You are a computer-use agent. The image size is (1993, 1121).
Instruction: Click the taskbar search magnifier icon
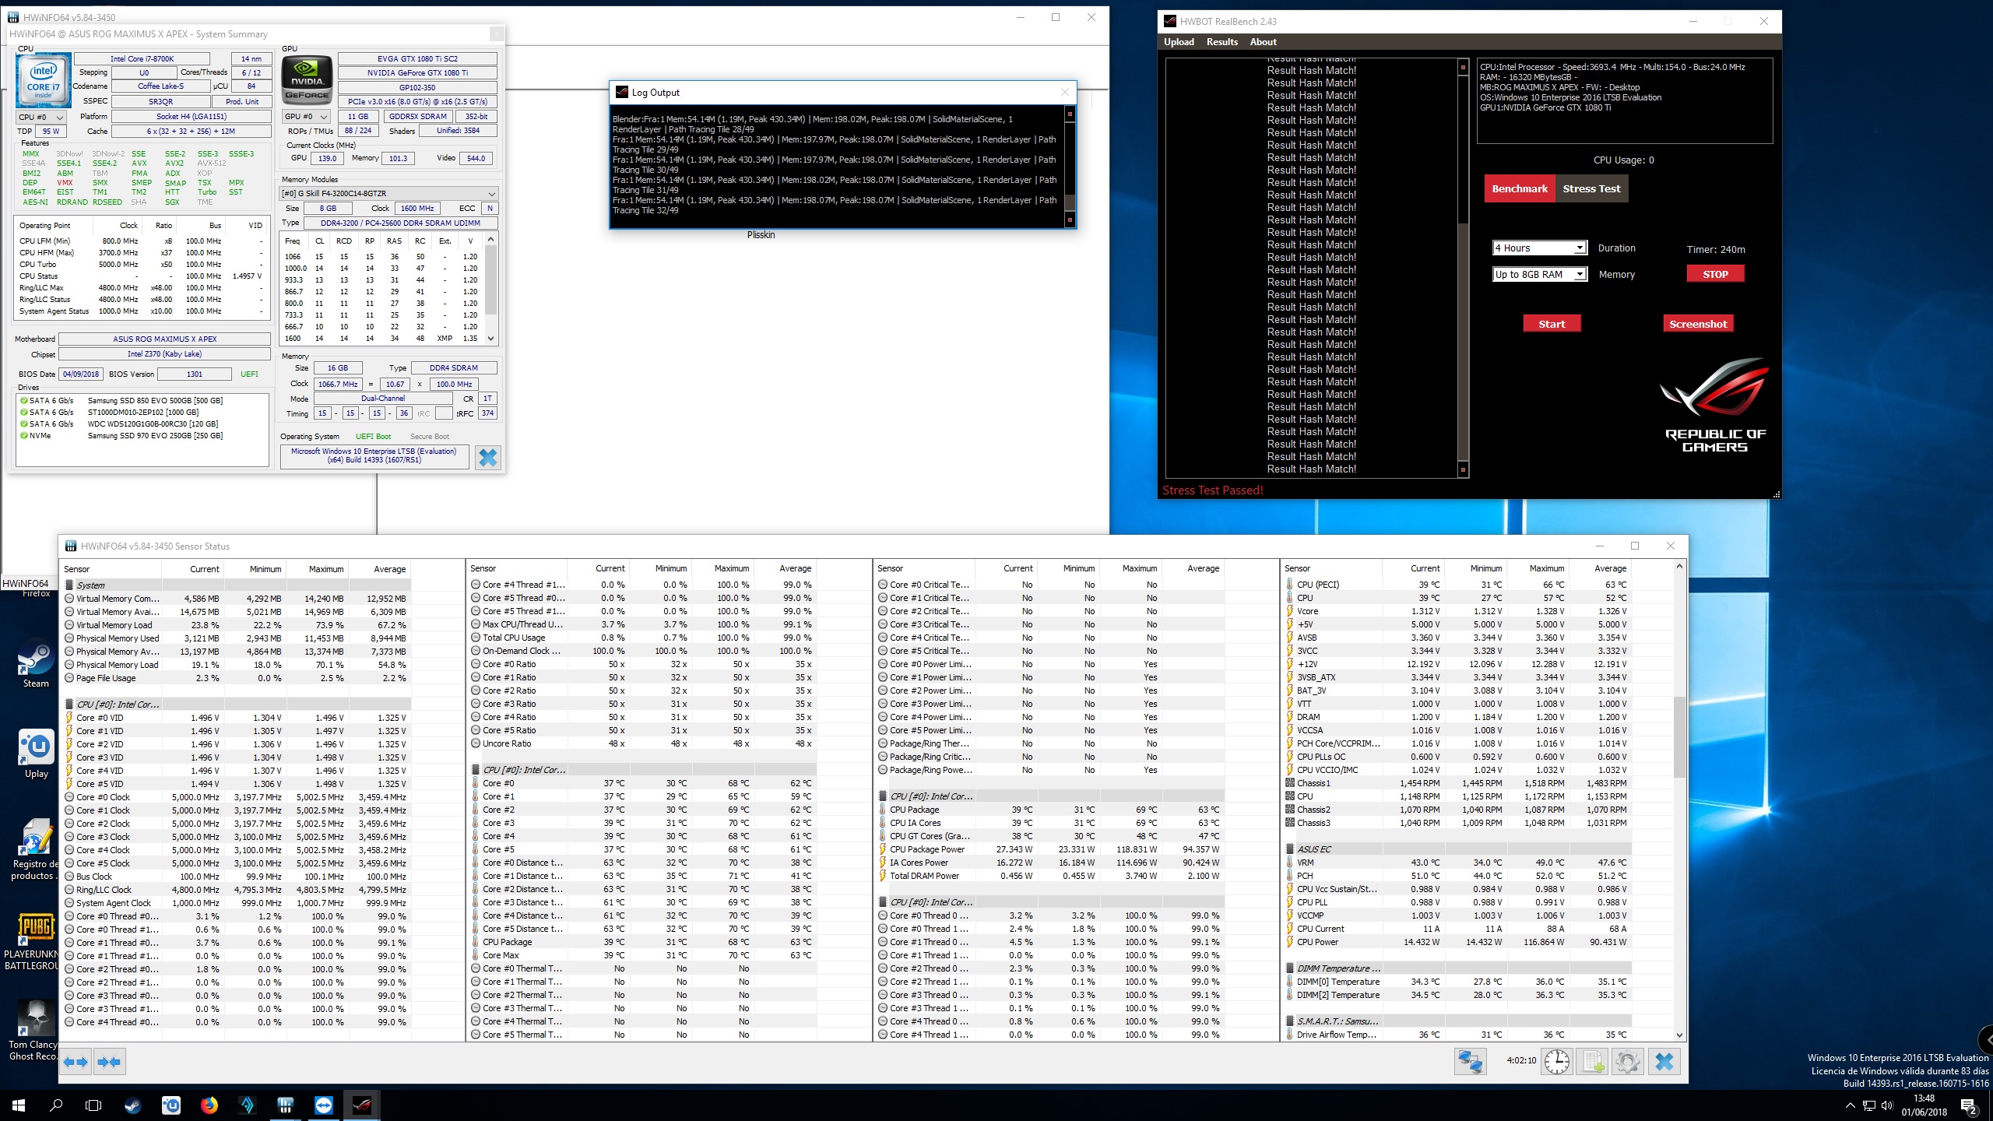coord(56,1105)
